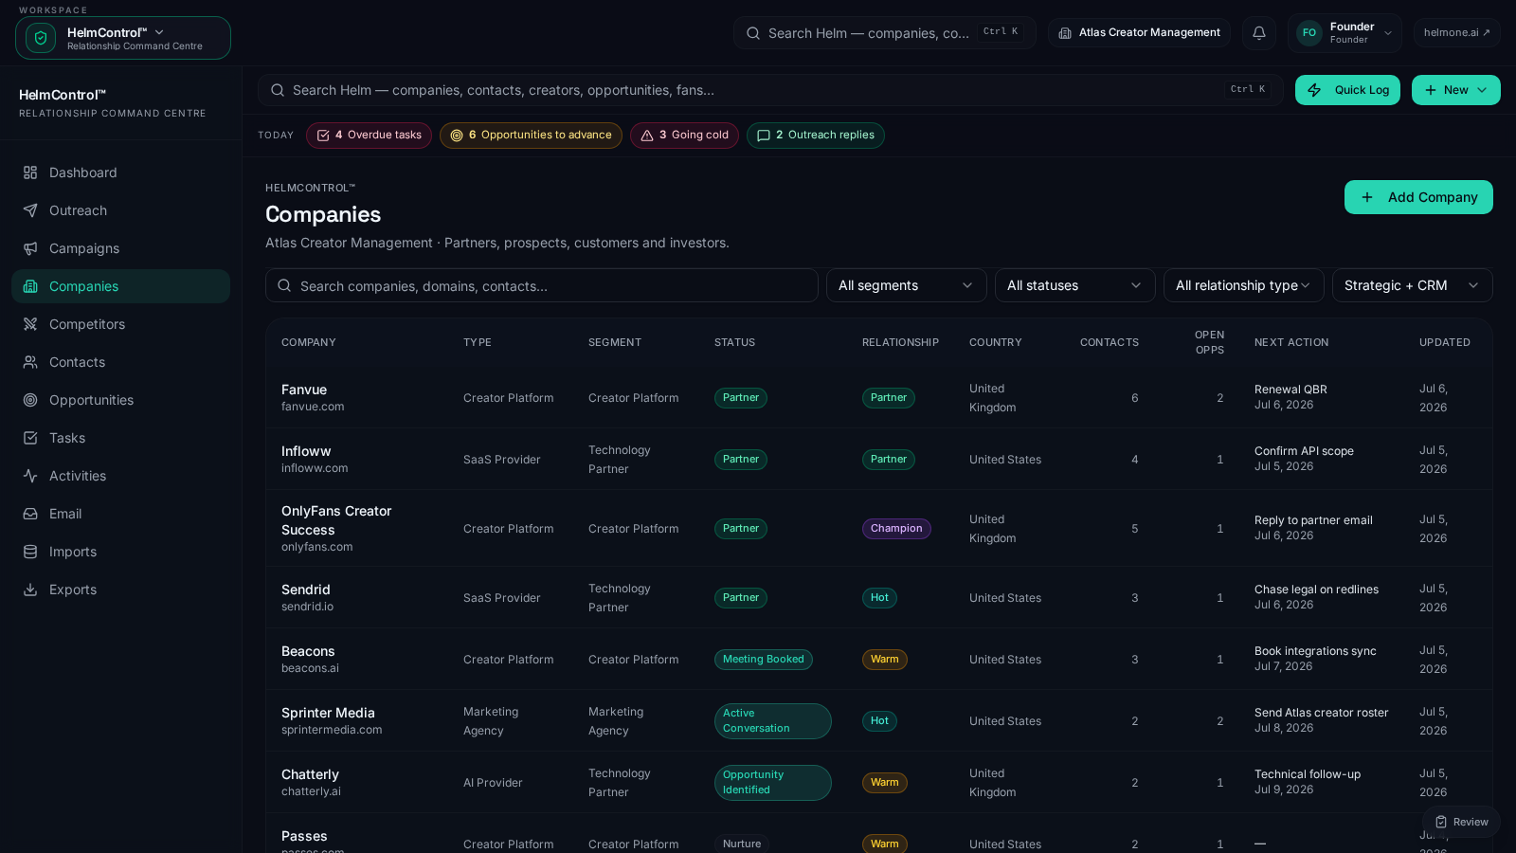Click the companies search field
Screen dimensions: 1516x853
click(542, 285)
